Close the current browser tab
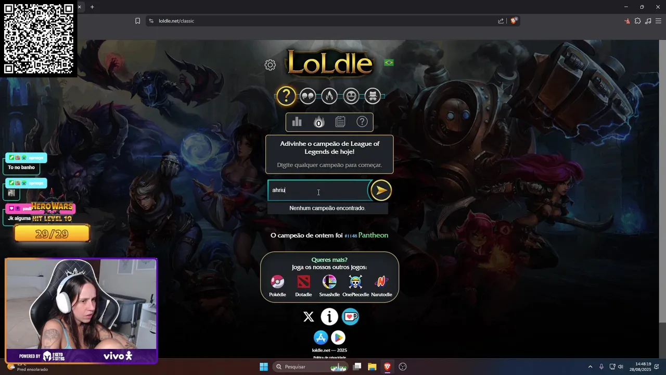Screen dimensions: 666x375 tap(80, 7)
